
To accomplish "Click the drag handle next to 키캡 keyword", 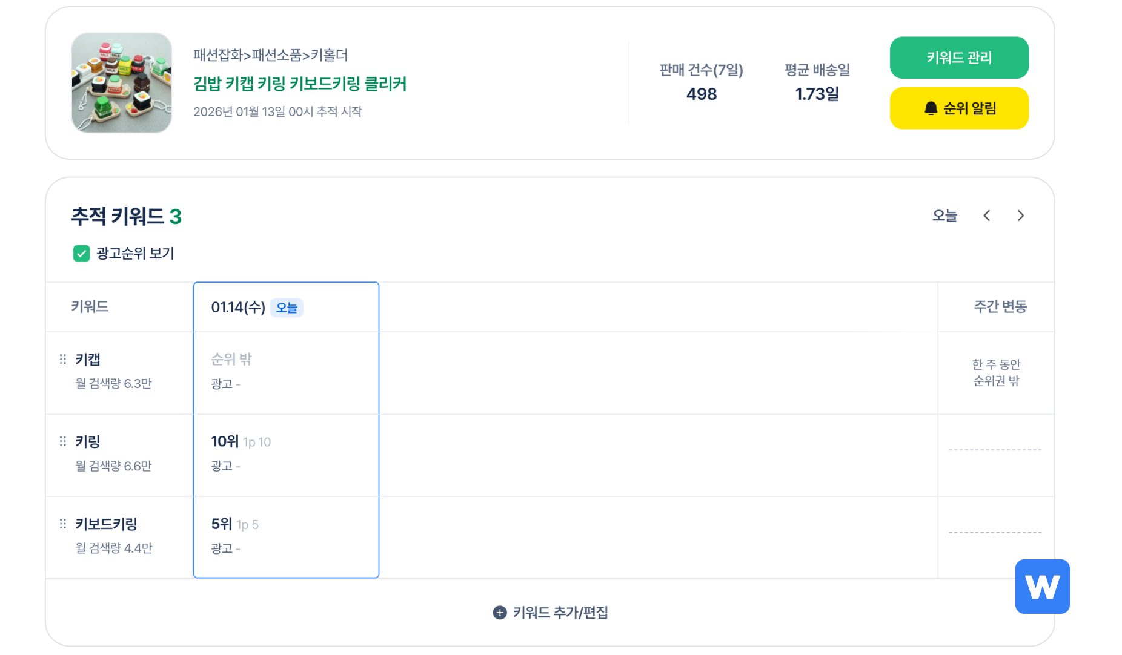I will [63, 358].
